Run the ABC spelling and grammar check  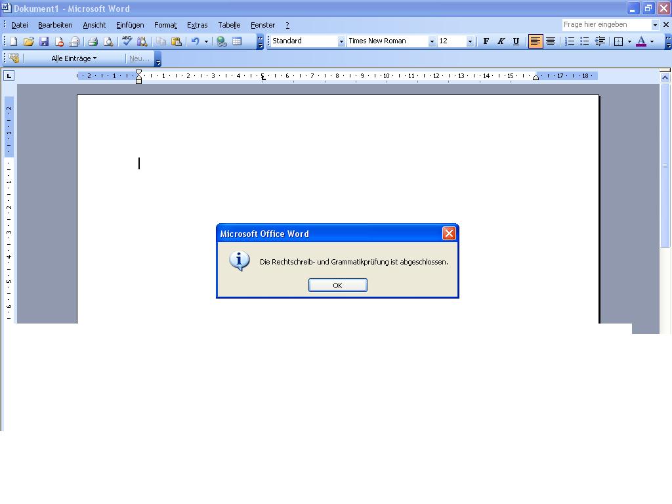tap(127, 41)
